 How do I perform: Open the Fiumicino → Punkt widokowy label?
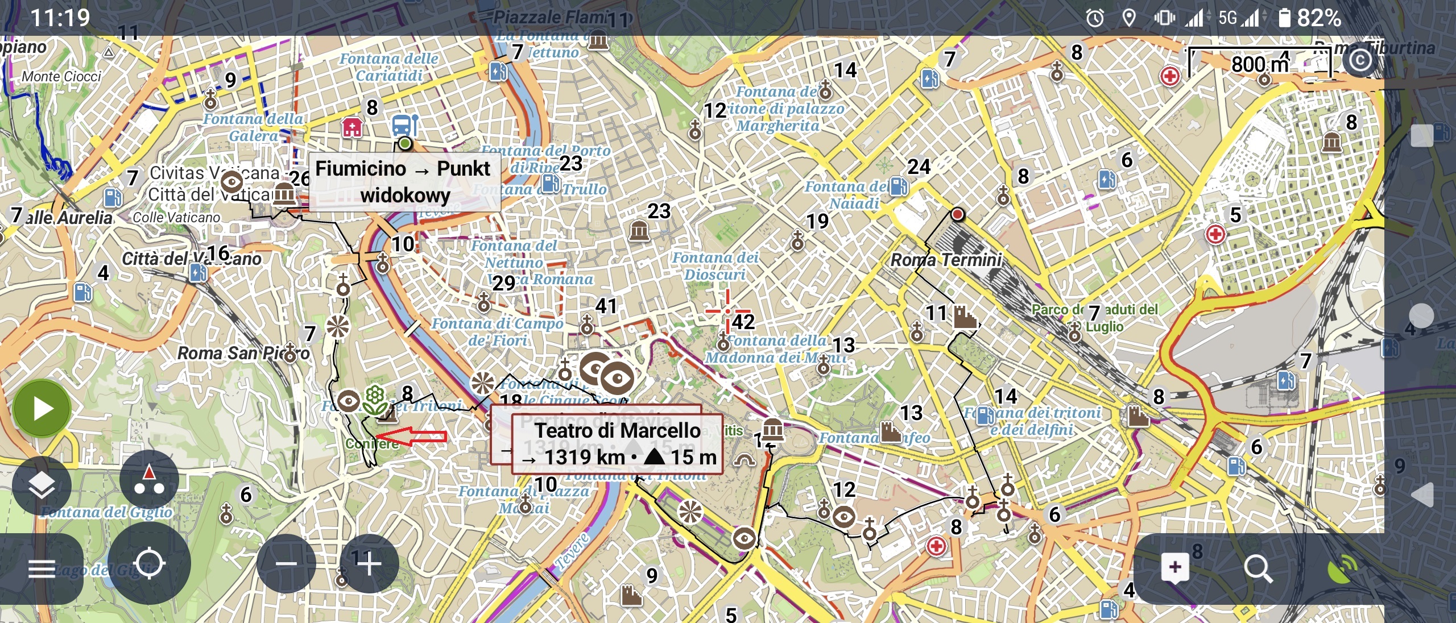pos(405,182)
